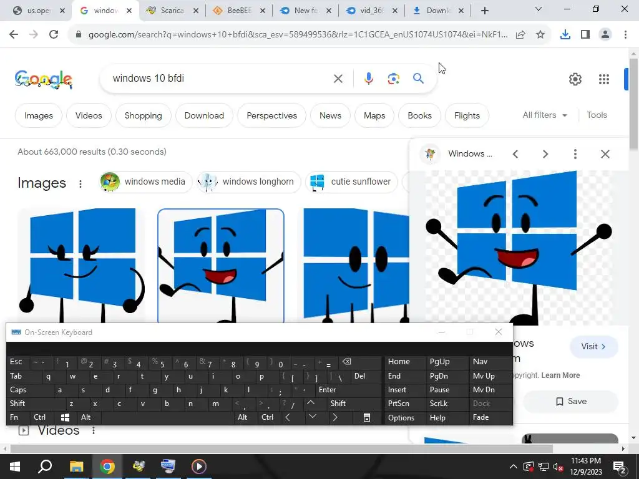The height and width of the screenshot is (479, 639).
Task: Expand the All filters dropdown
Action: click(x=545, y=115)
